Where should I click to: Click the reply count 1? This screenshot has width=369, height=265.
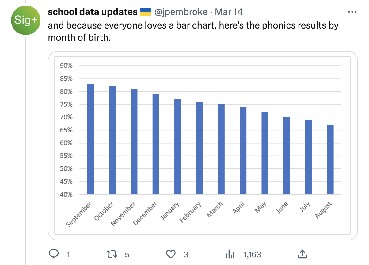[x=68, y=254]
